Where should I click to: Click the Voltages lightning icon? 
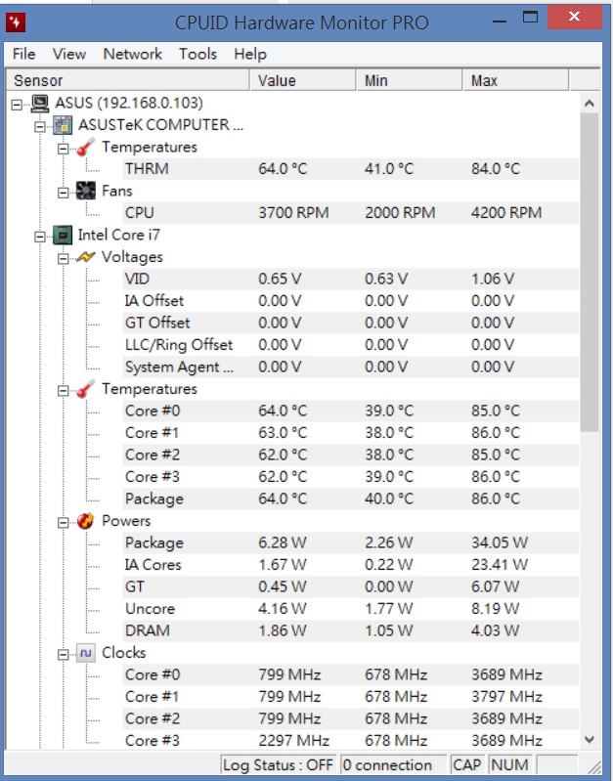click(85, 257)
